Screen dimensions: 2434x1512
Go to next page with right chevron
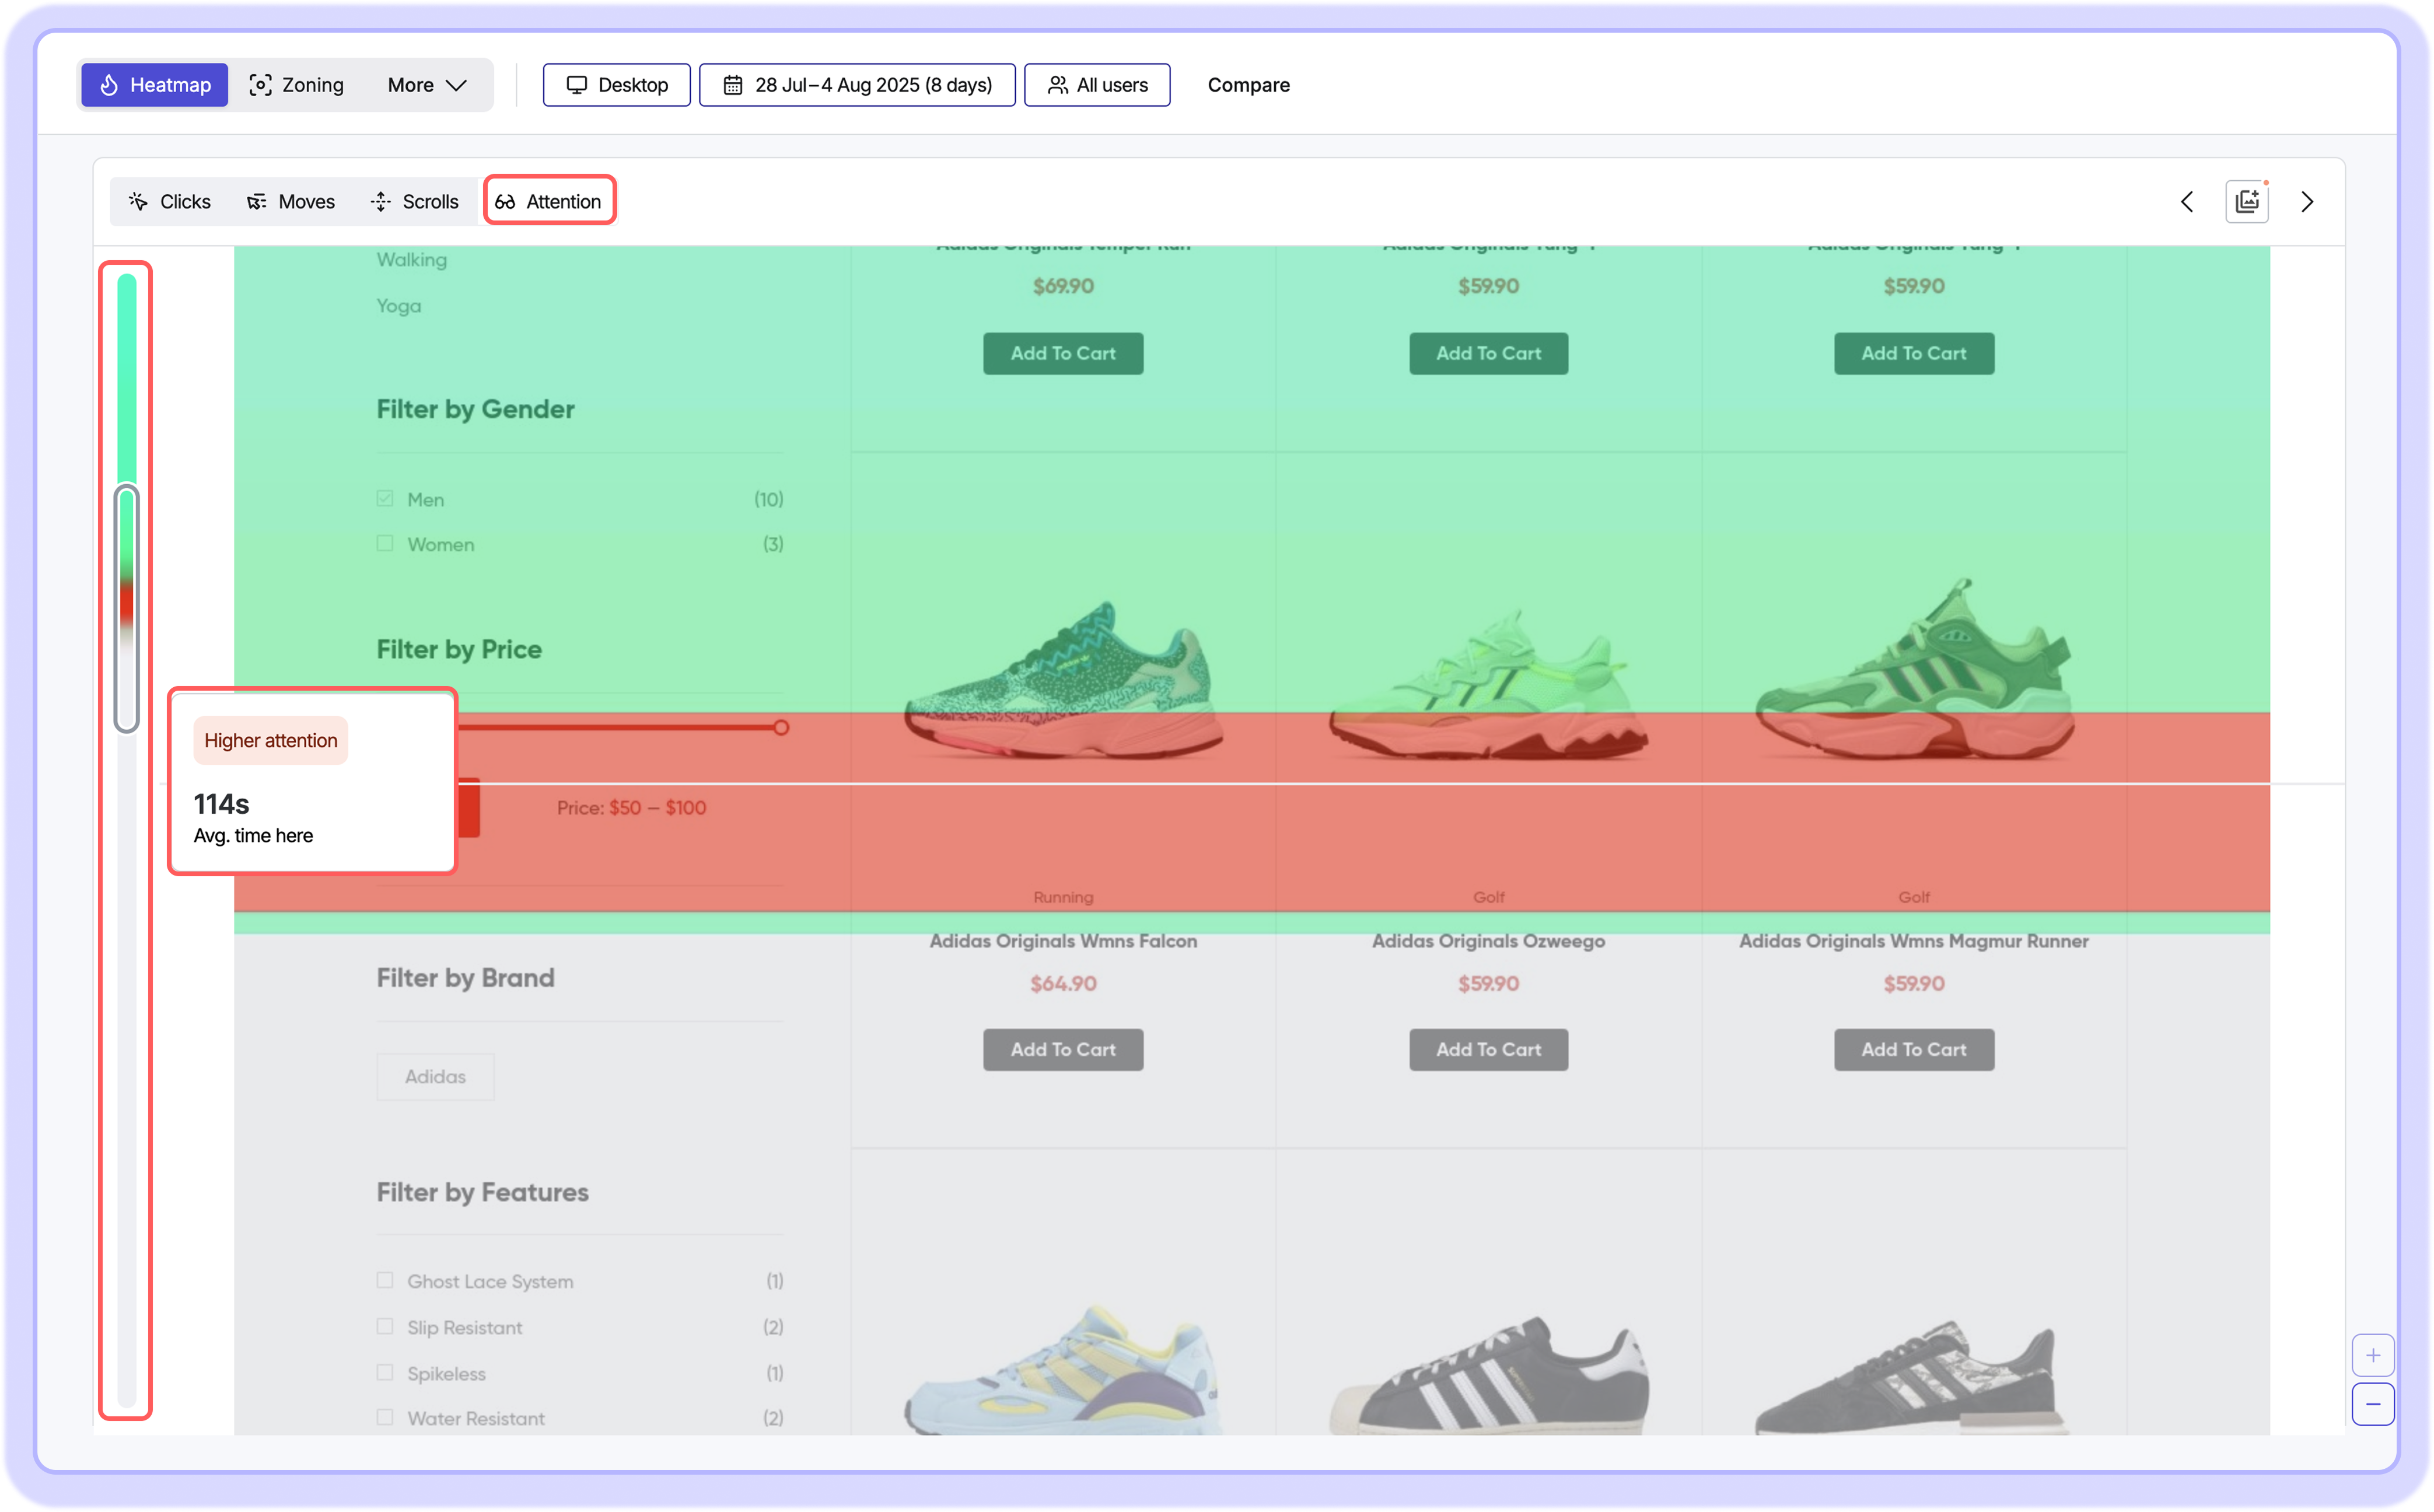2307,202
